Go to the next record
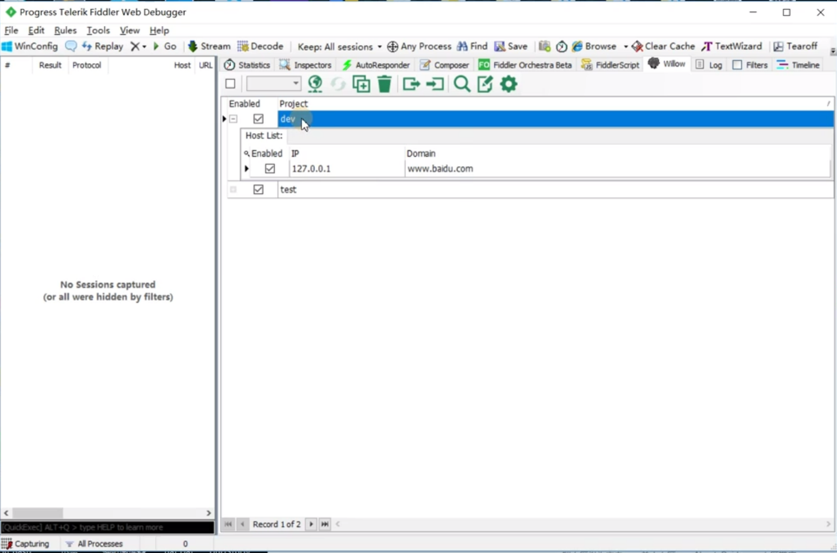Image resolution: width=837 pixels, height=553 pixels. pyautogui.click(x=311, y=524)
